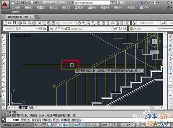Select the Polygon draw tool
The image size is (173, 128).
point(3,50)
